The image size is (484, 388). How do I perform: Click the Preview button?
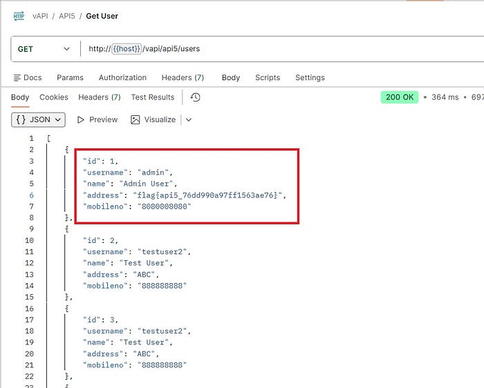coord(97,119)
